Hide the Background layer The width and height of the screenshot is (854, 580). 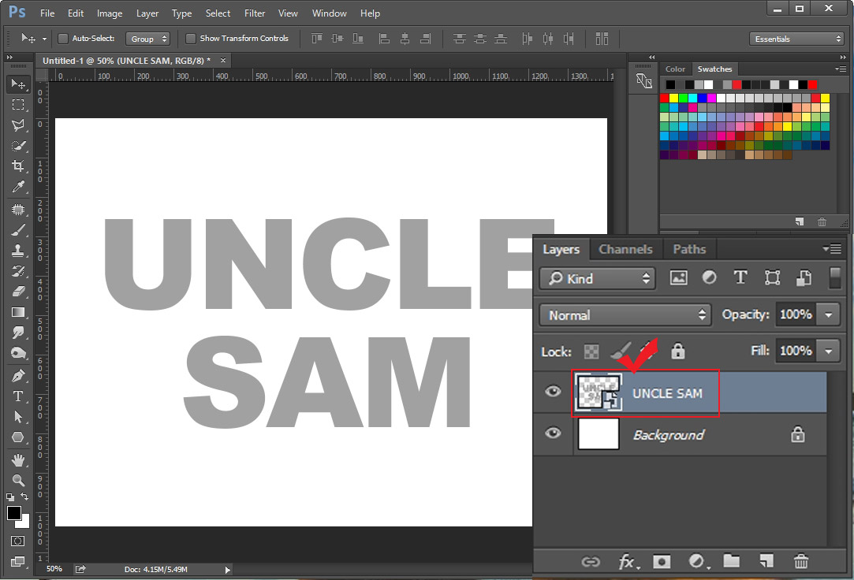coord(553,434)
